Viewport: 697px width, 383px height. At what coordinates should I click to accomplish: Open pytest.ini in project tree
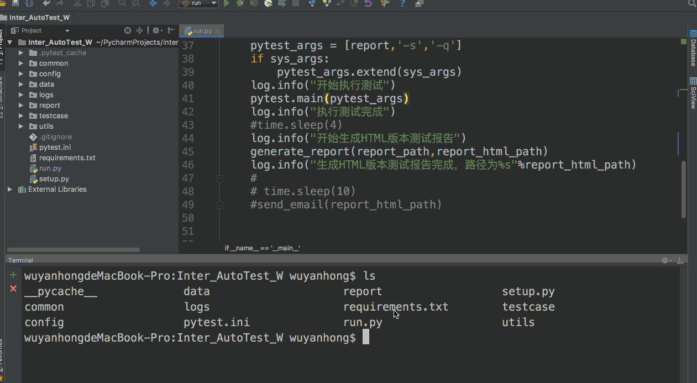(55, 148)
